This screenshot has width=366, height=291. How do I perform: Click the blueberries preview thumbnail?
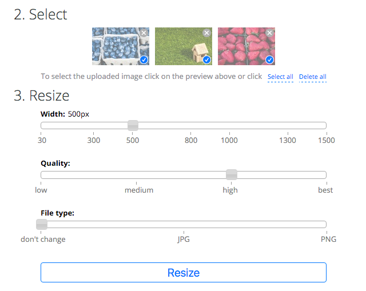117,47
